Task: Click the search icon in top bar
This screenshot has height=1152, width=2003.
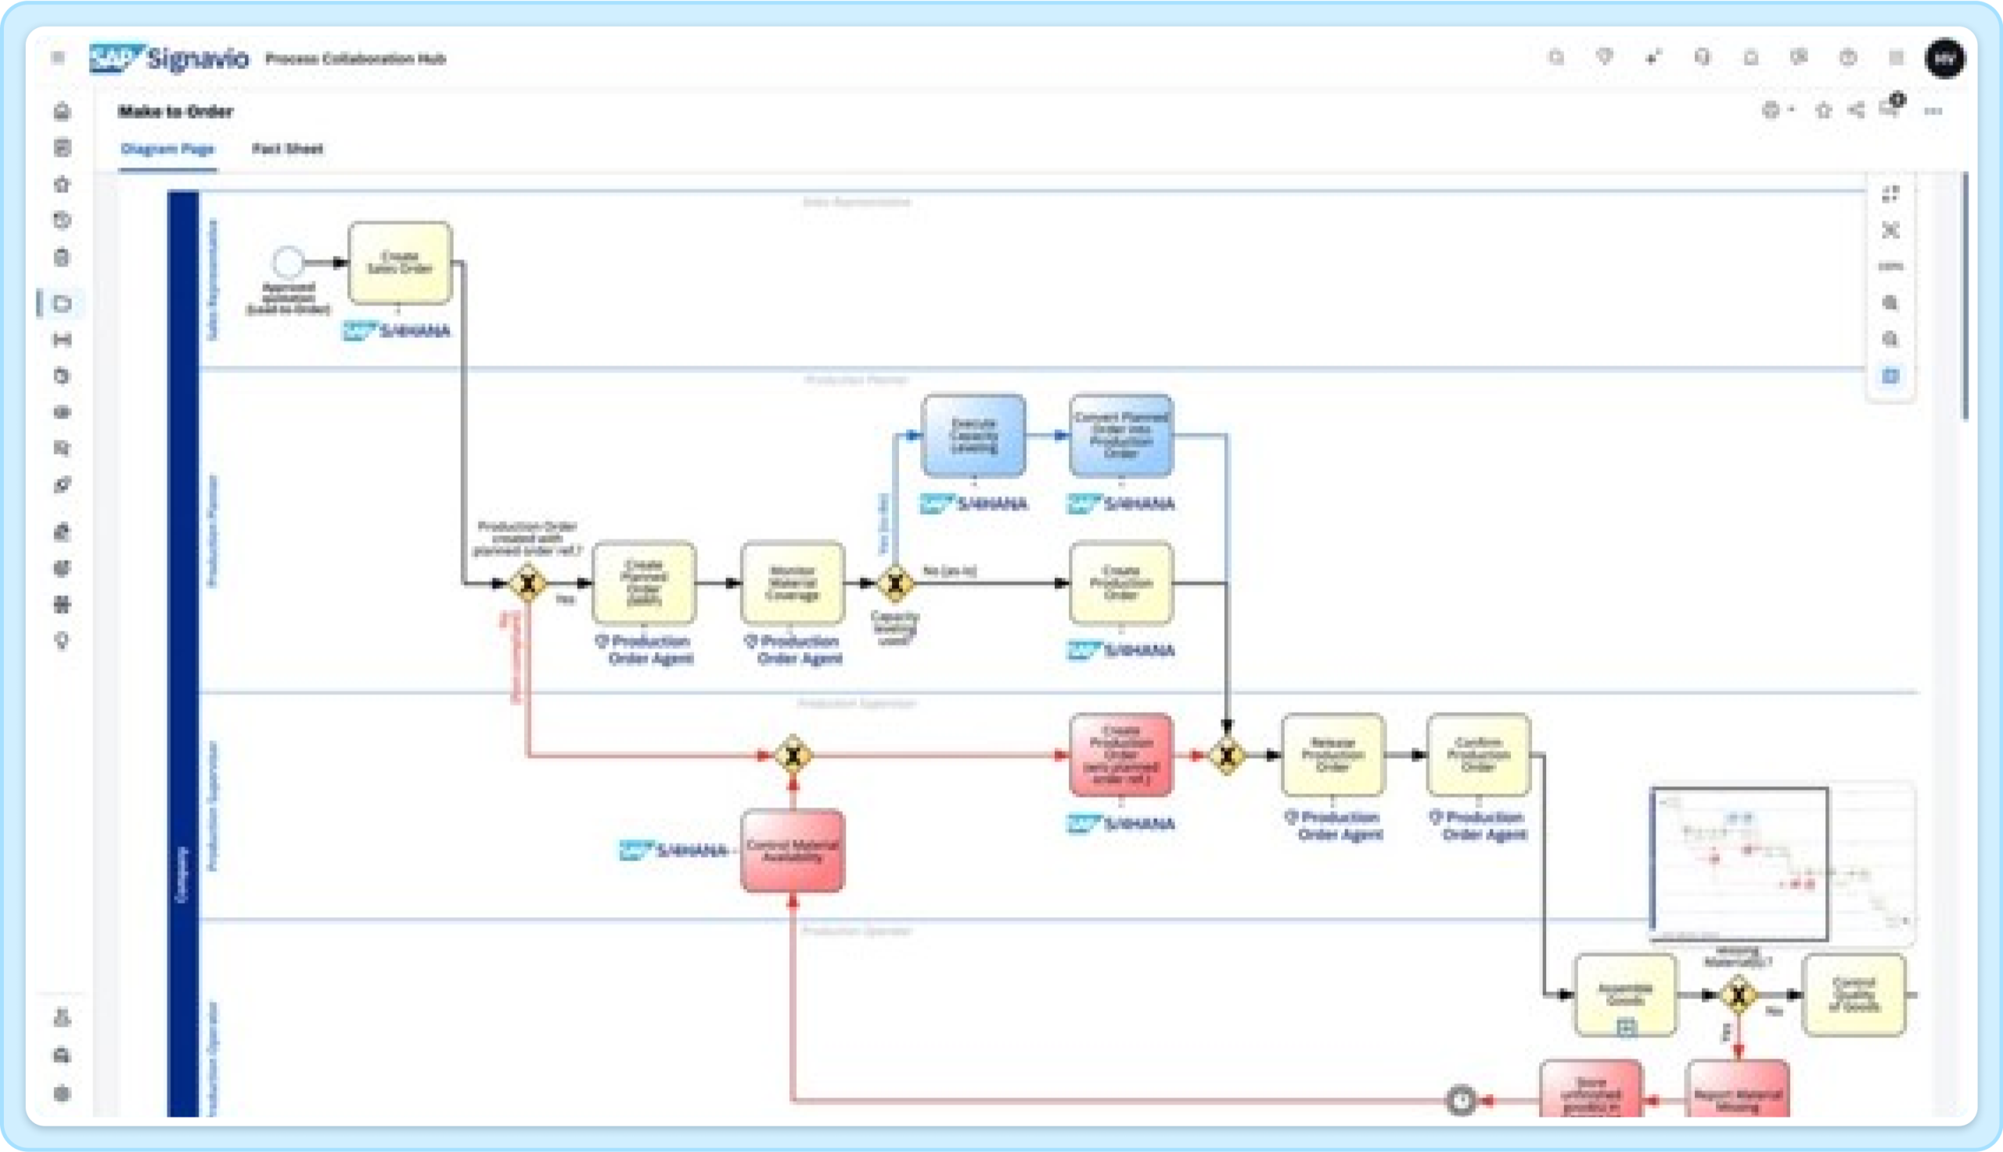Action: coord(1555,57)
